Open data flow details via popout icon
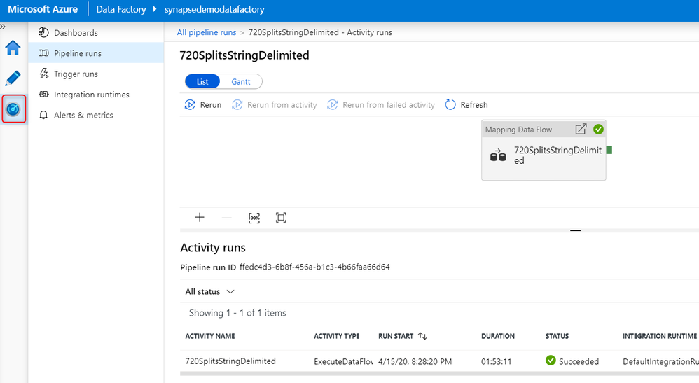Screen dimensions: 699x383 click(x=581, y=130)
